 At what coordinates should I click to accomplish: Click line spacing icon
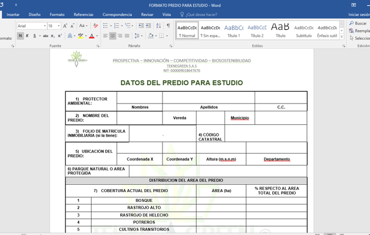point(137,36)
